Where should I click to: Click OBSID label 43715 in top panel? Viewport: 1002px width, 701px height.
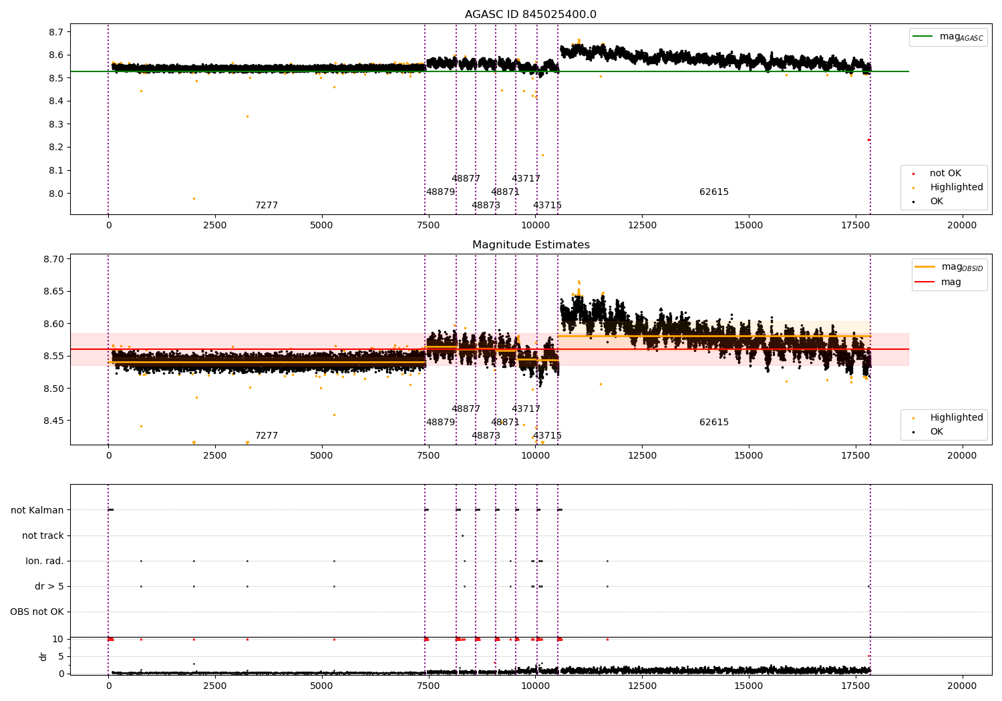(x=547, y=206)
